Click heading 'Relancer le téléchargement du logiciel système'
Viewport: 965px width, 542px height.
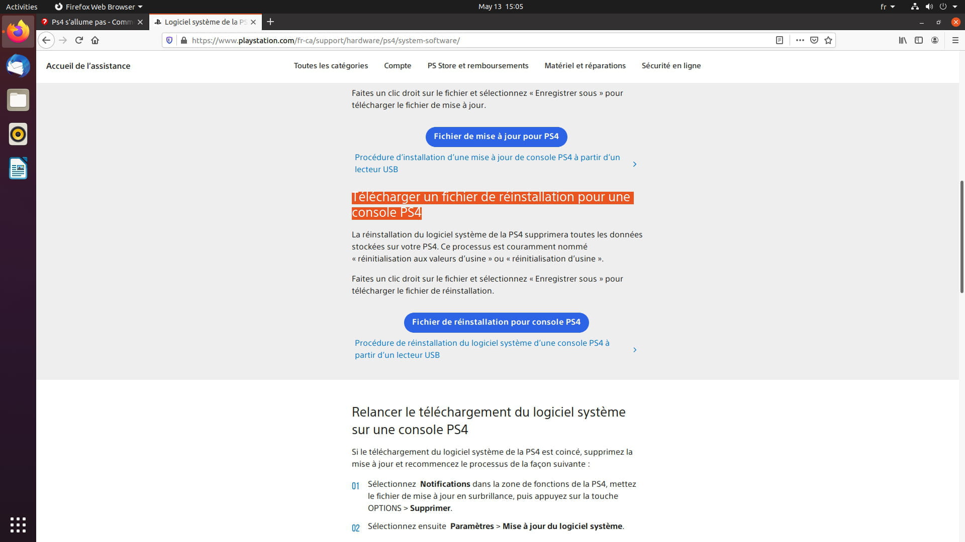tap(489, 421)
